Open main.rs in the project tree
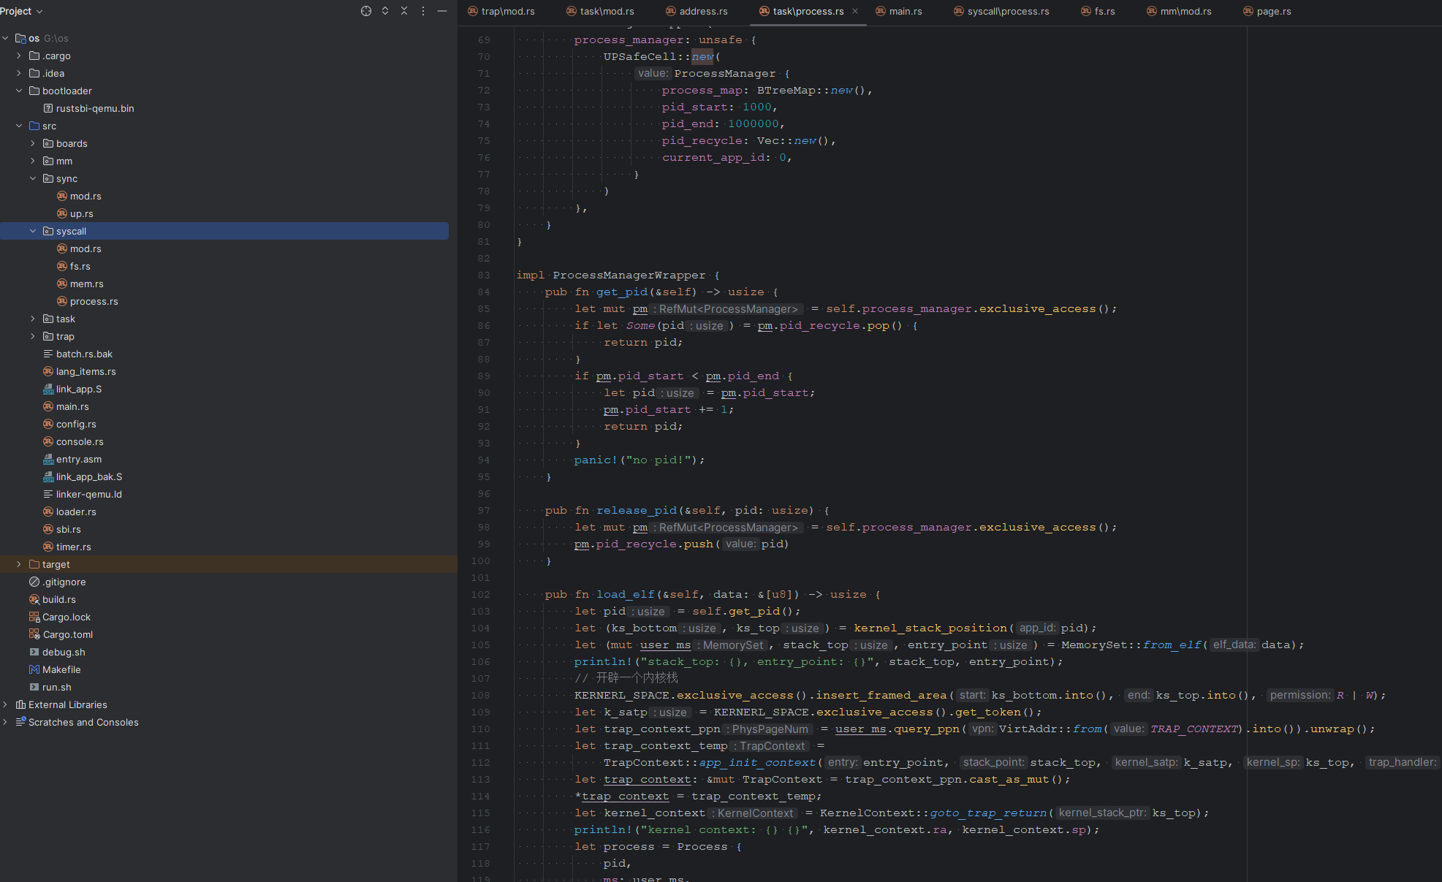This screenshot has width=1442, height=882. [72, 406]
